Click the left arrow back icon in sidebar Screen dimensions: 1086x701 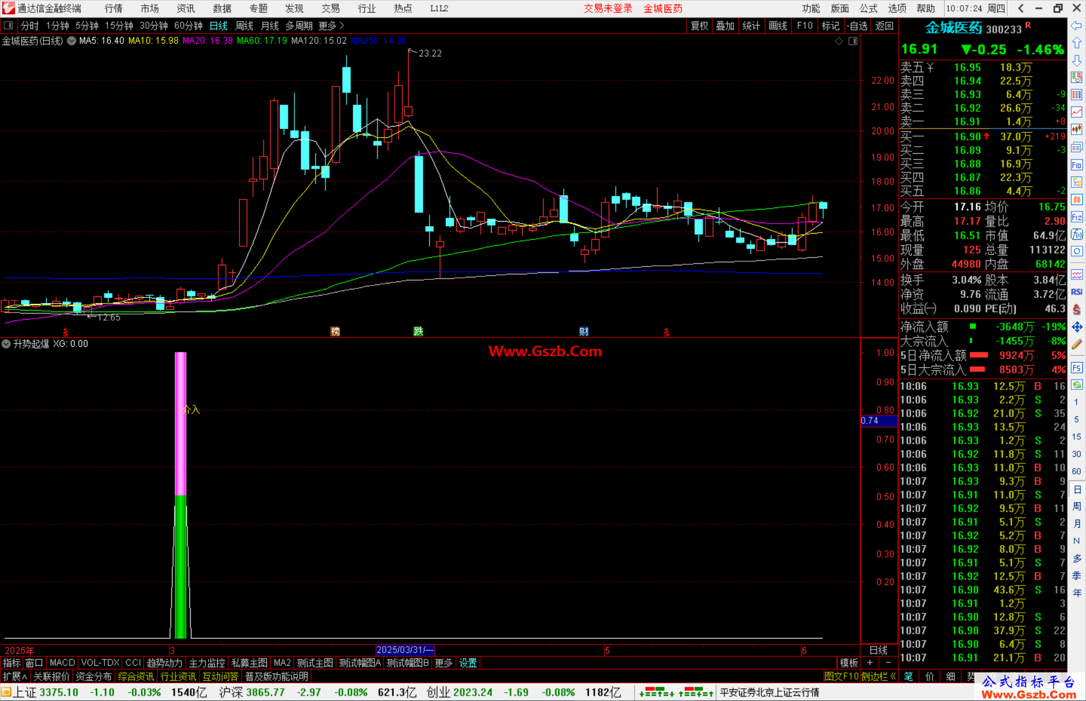(1076, 26)
